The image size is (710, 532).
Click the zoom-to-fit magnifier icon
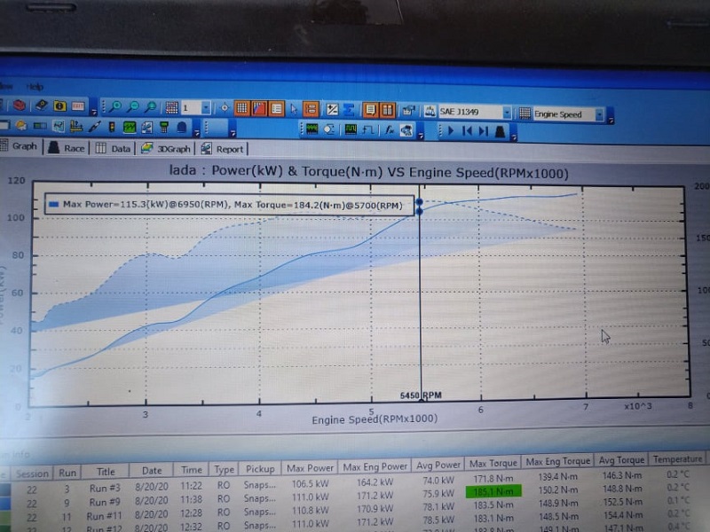(150, 107)
